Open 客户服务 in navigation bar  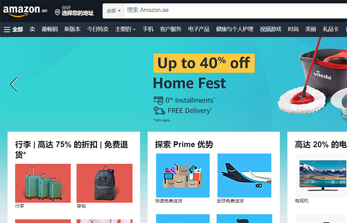[170, 29]
